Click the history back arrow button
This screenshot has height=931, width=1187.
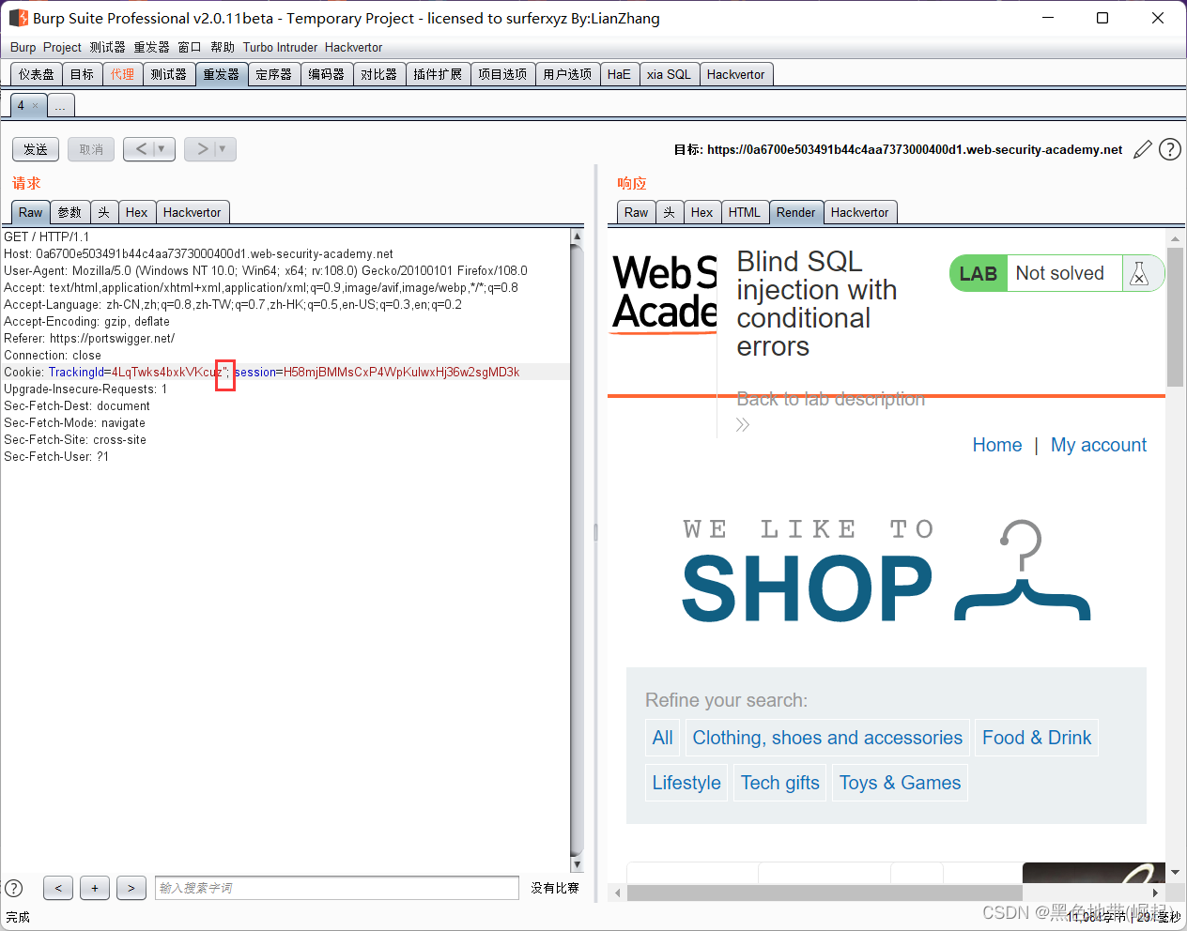click(141, 149)
